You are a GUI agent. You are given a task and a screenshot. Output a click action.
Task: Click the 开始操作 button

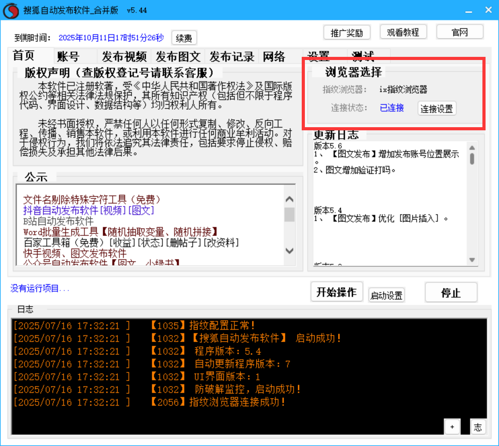337,292
